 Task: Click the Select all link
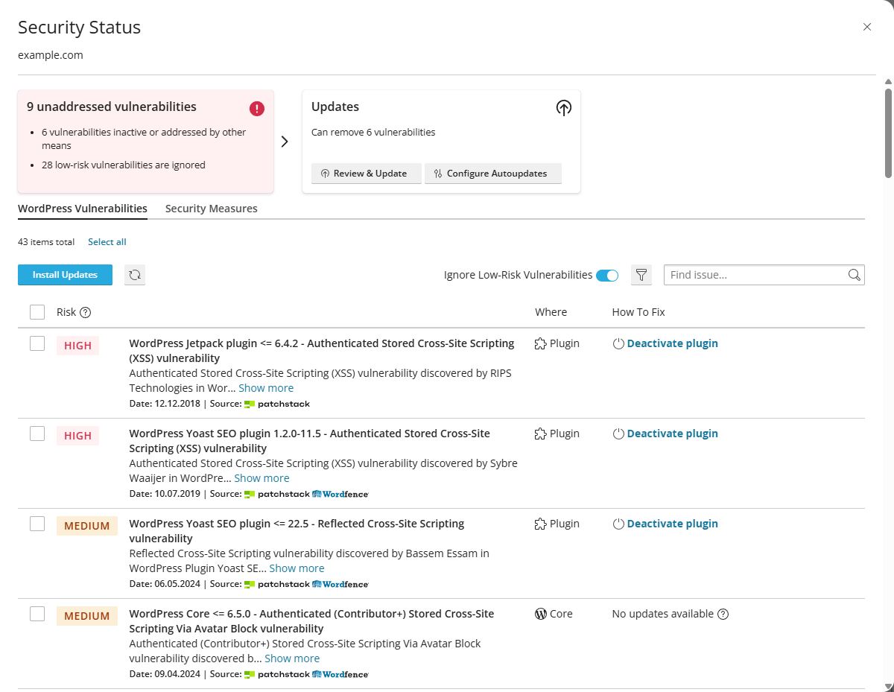[x=107, y=242]
